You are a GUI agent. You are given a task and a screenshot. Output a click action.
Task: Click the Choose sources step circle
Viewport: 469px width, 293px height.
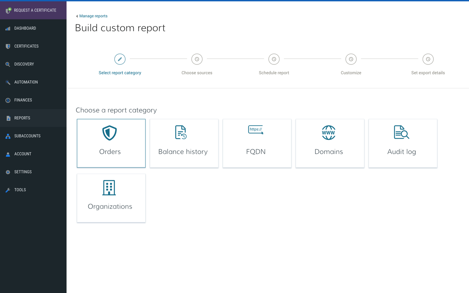click(x=197, y=59)
